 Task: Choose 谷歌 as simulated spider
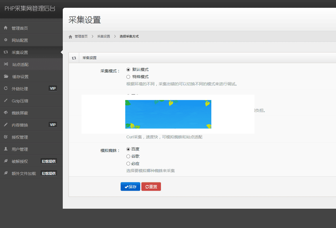pos(128,156)
